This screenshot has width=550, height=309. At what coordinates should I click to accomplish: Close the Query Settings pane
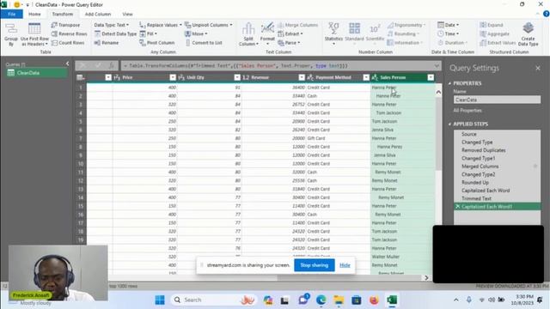point(538,68)
